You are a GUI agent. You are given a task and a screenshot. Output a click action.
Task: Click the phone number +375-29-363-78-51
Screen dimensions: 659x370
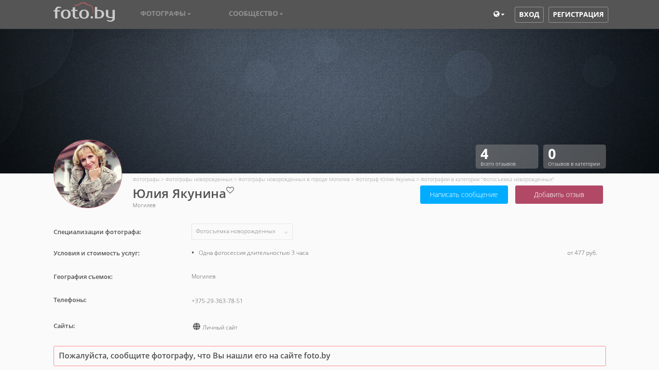(217, 301)
